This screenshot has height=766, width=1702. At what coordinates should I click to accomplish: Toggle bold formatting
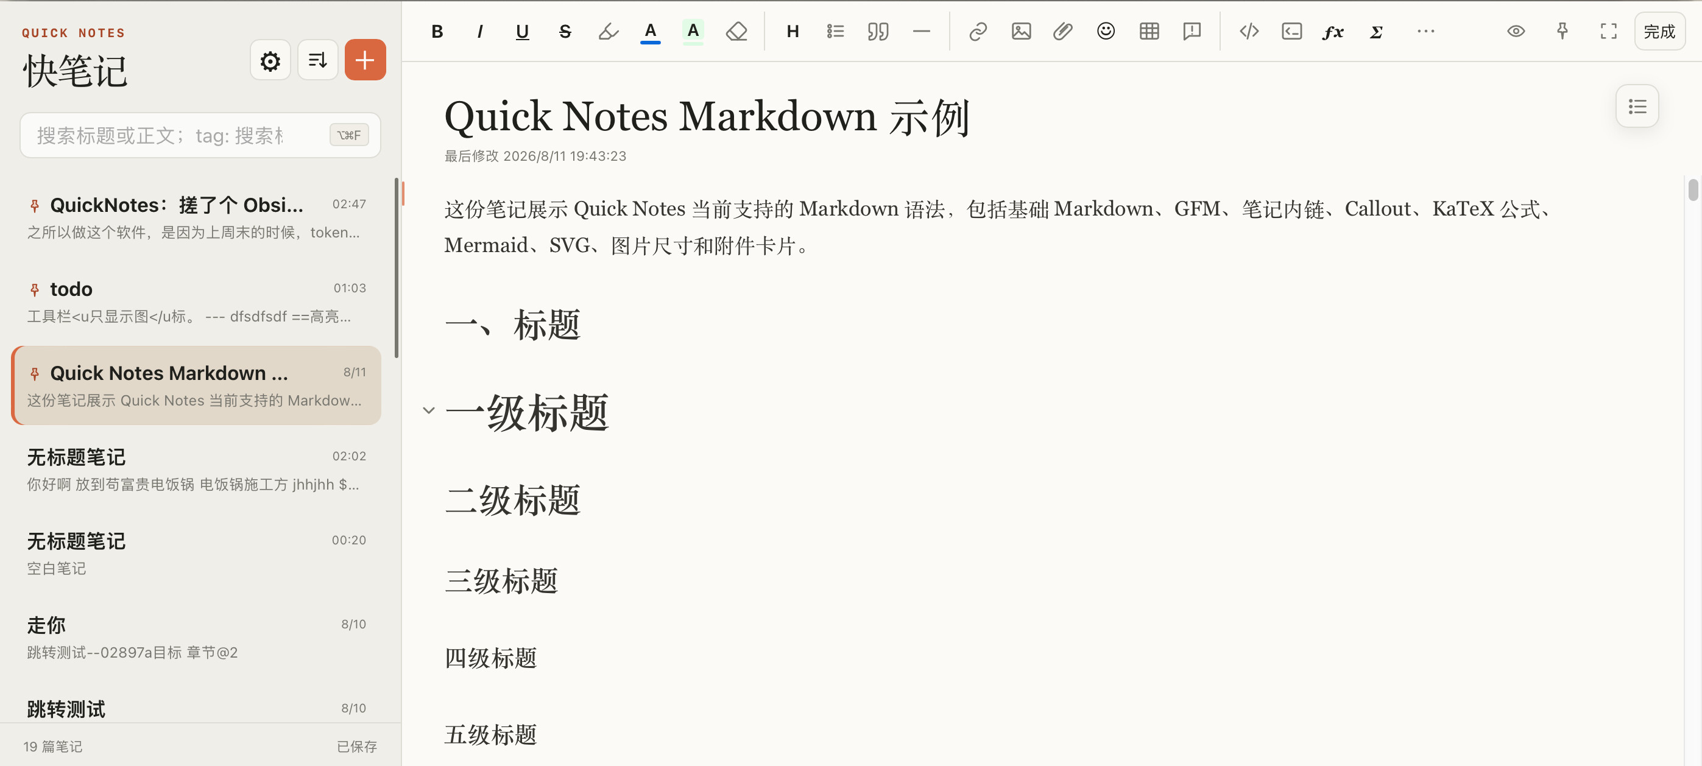click(437, 31)
